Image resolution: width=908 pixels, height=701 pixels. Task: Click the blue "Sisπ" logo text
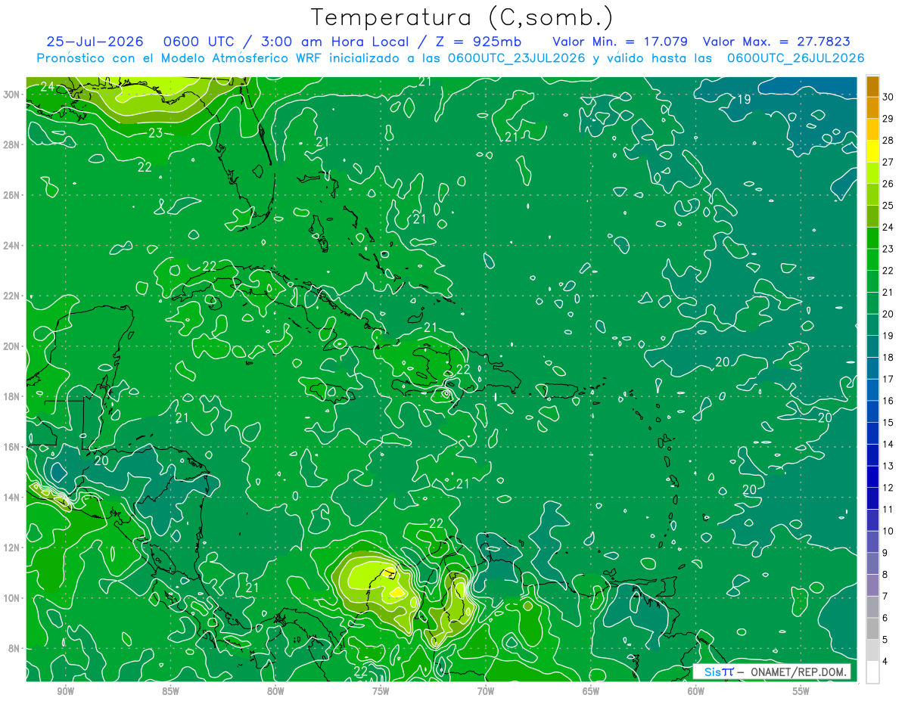click(x=718, y=672)
